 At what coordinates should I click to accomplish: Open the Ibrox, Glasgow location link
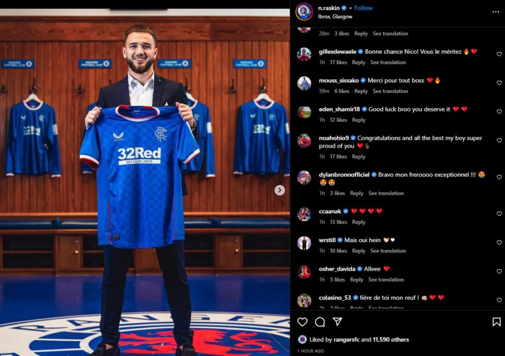click(335, 16)
